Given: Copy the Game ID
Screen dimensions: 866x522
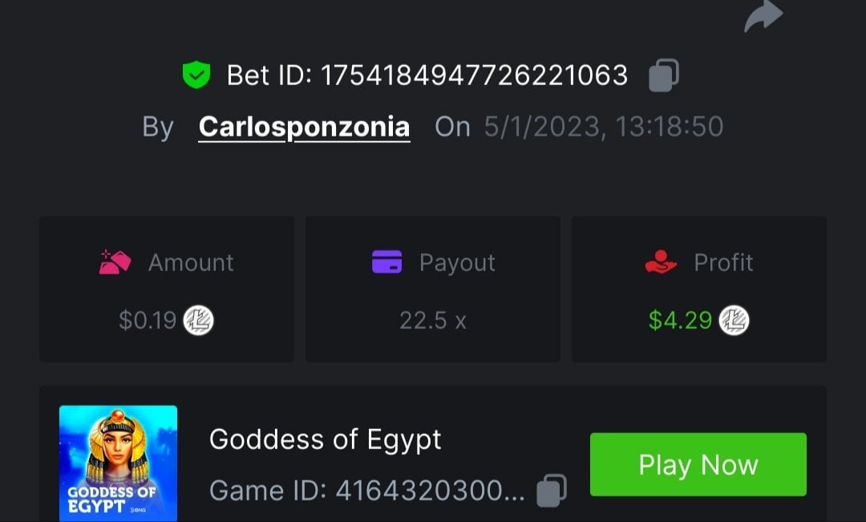Looking at the screenshot, I should coord(551,490).
